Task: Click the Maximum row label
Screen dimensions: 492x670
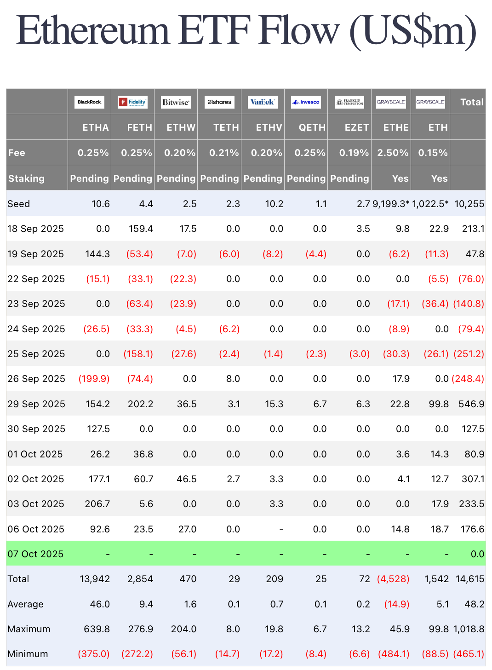Action: tap(29, 629)
